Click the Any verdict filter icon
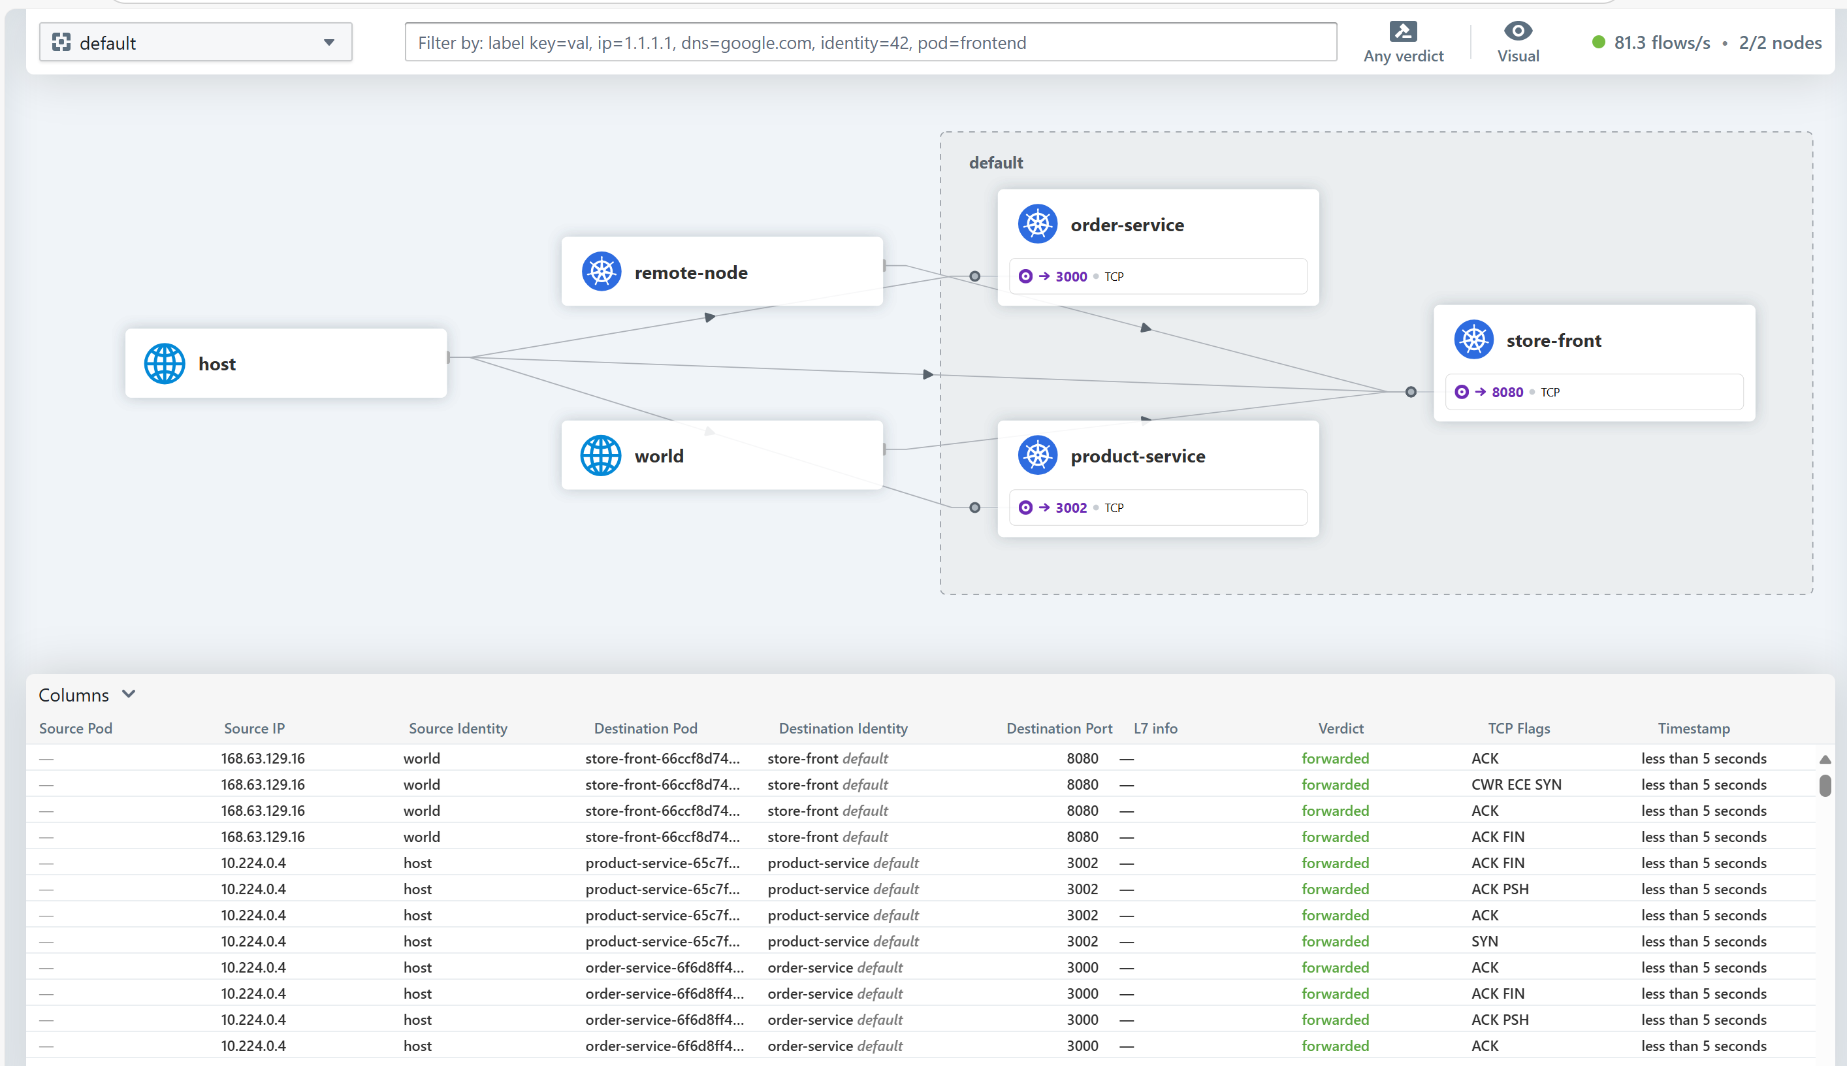Screen dimensions: 1847x1066 1403,31
